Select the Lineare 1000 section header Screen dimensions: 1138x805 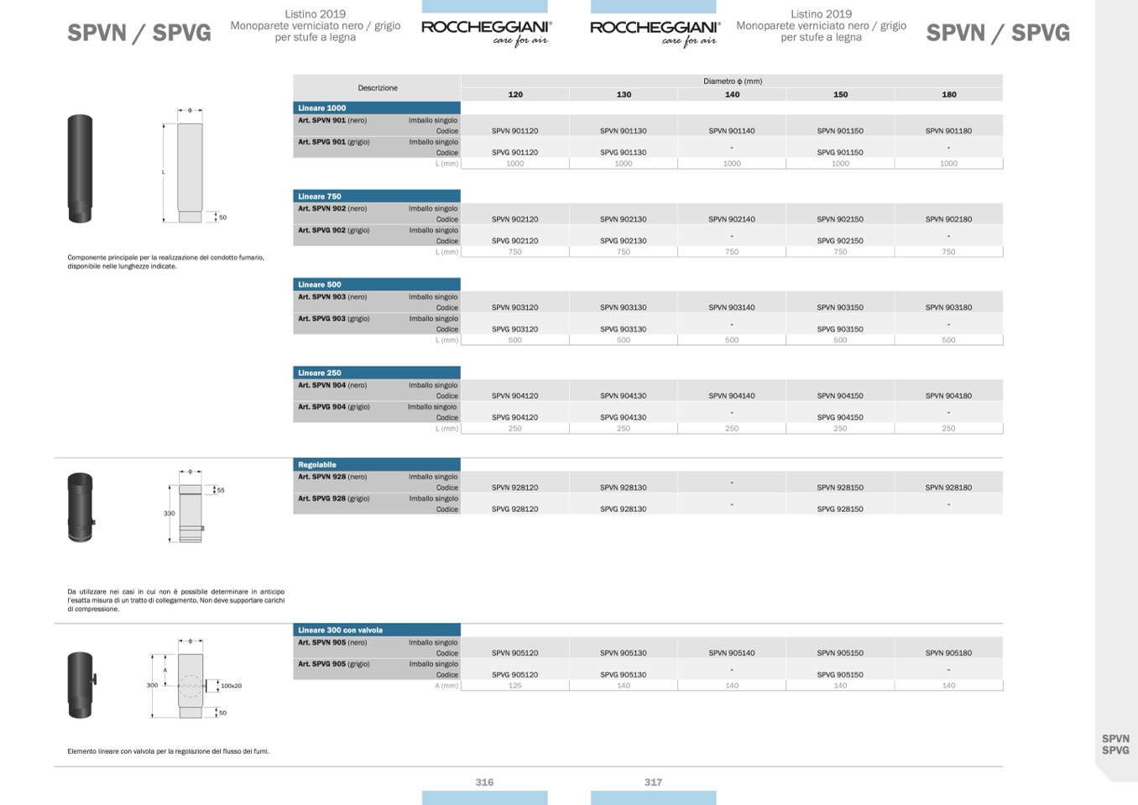coord(376,108)
